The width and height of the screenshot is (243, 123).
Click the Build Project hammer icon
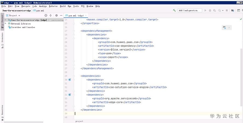tap(174, 11)
